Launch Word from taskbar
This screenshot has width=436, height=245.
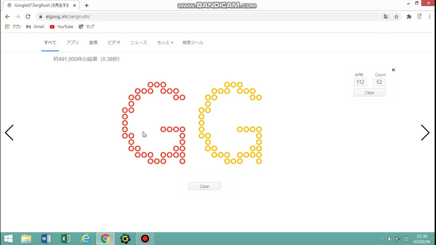tap(46, 239)
